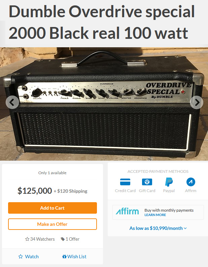This screenshot has height=267, width=208.
Task: Expand the As low as $10,990/month details
Action: [x=158, y=228]
